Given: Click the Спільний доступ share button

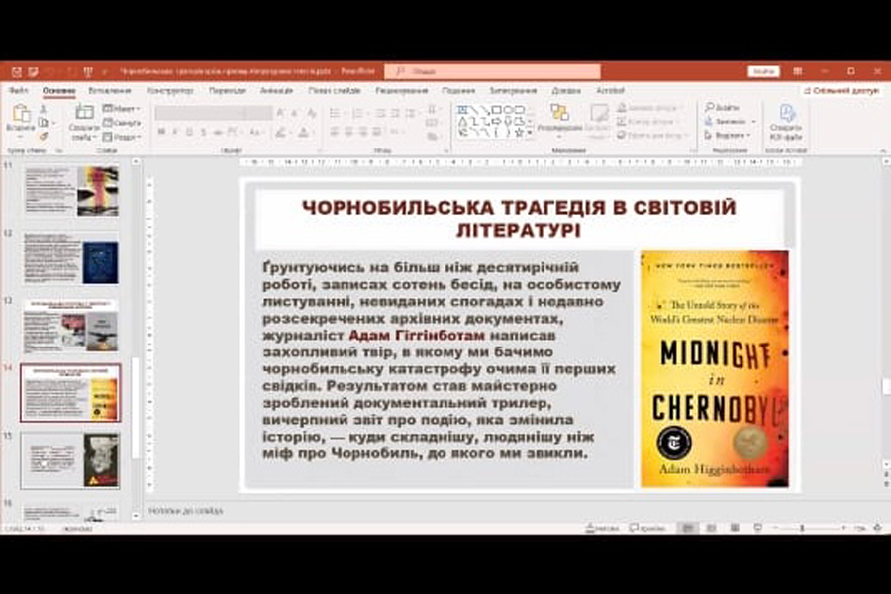Looking at the screenshot, I should pos(841,90).
